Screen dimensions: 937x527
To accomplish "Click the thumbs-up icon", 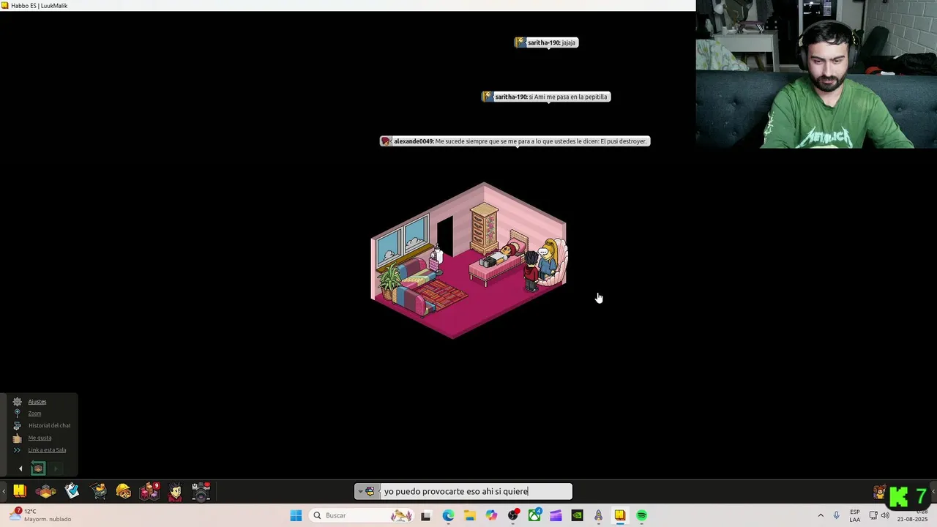I will coord(17,438).
